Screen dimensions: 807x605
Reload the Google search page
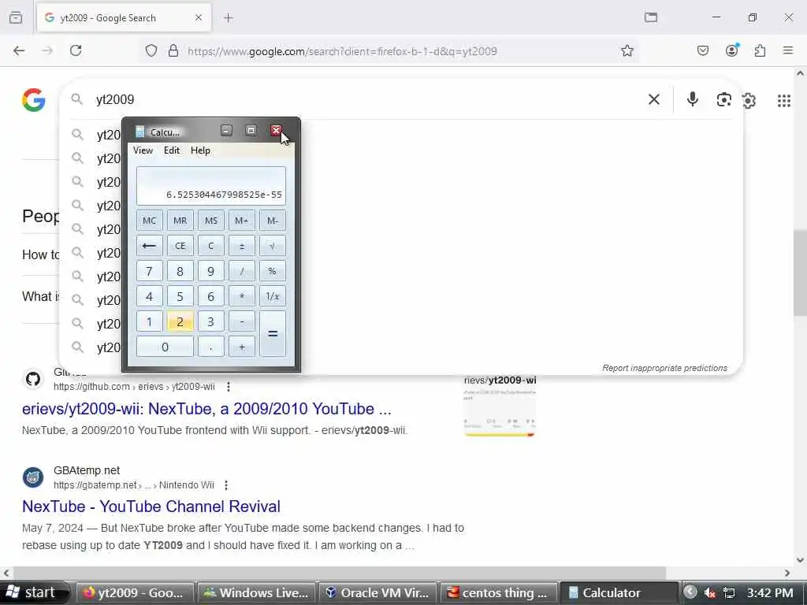click(x=76, y=50)
